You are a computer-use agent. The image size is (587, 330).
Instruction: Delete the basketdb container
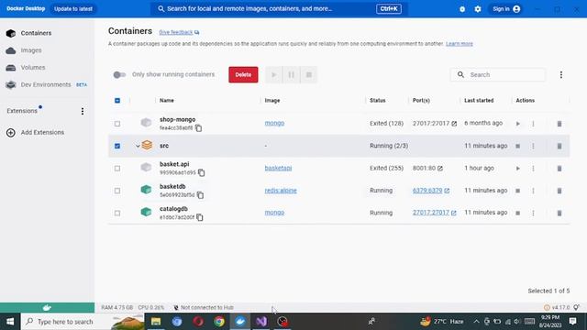pyautogui.click(x=559, y=191)
